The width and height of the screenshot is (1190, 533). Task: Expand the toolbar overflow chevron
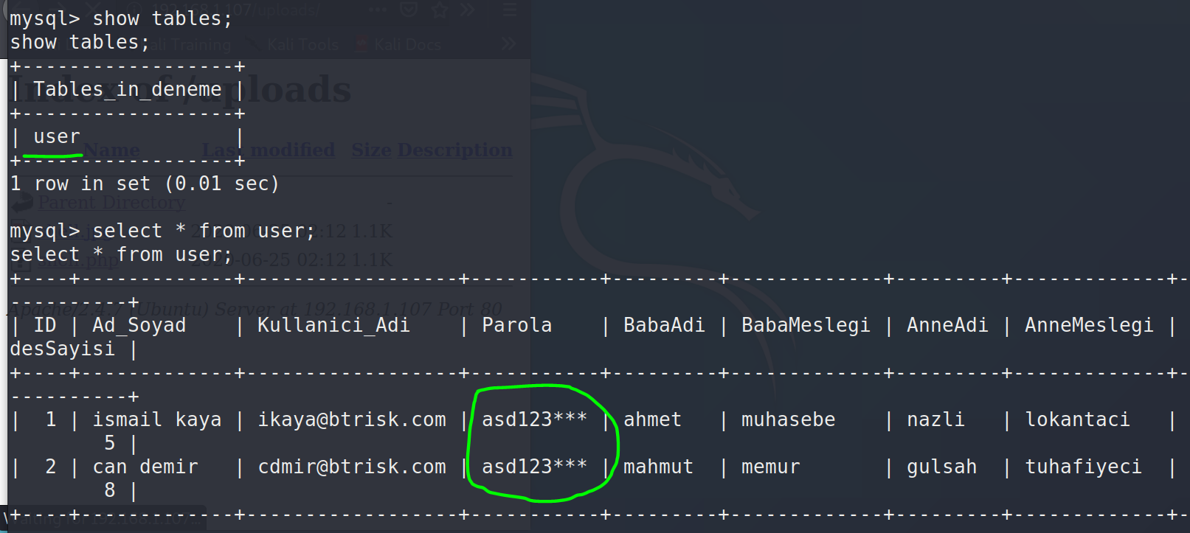(468, 10)
